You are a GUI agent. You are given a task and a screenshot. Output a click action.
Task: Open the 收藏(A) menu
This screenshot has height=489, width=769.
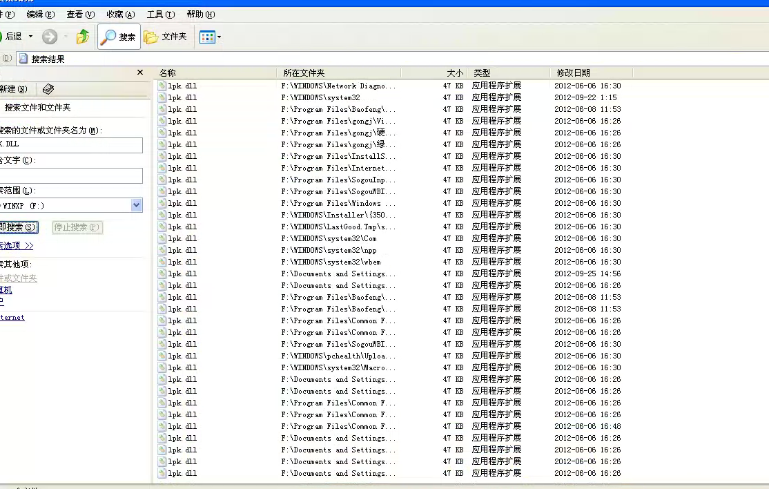pos(121,15)
